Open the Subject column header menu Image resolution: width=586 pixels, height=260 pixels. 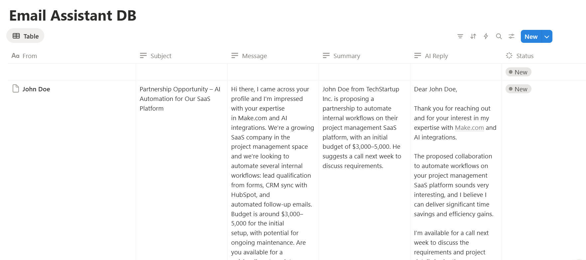pos(161,56)
